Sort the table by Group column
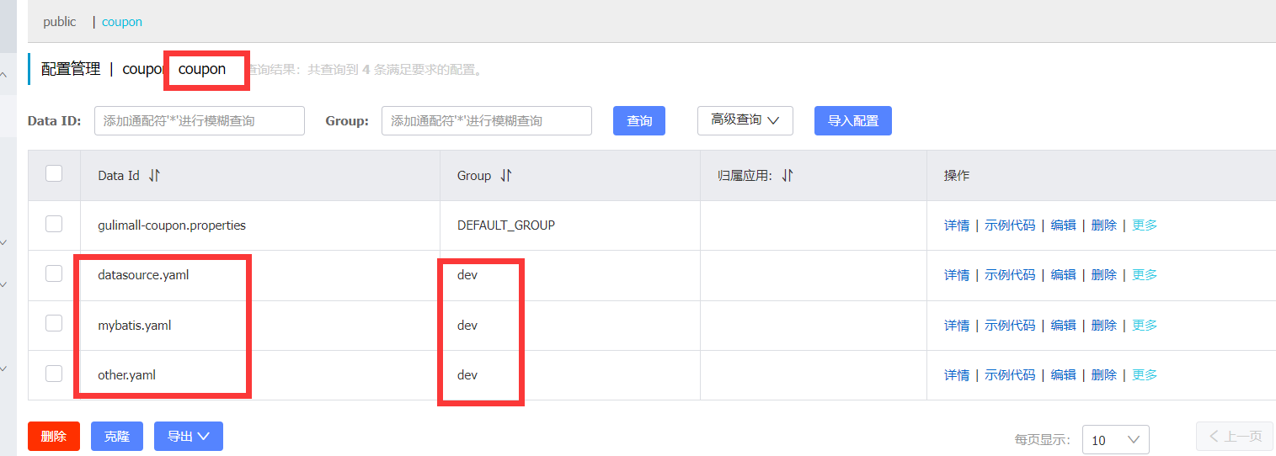The height and width of the screenshot is (456, 1276). pos(506,176)
